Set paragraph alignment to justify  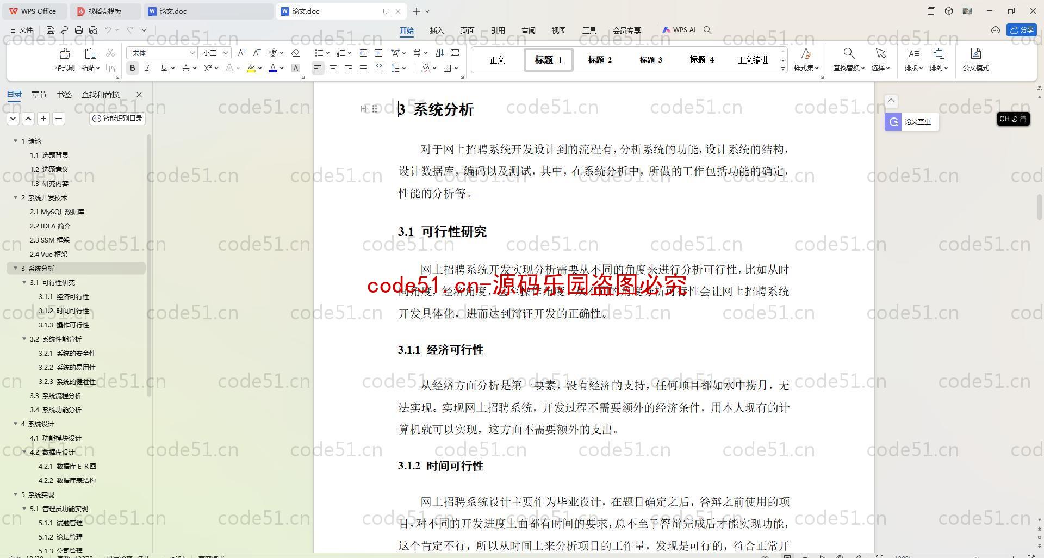pos(363,68)
